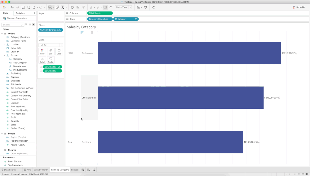Collapse the side pane with the chevron
The width and height of the screenshot is (310, 176).
(34, 13)
